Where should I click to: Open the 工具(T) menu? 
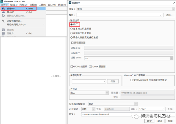[42, 5]
